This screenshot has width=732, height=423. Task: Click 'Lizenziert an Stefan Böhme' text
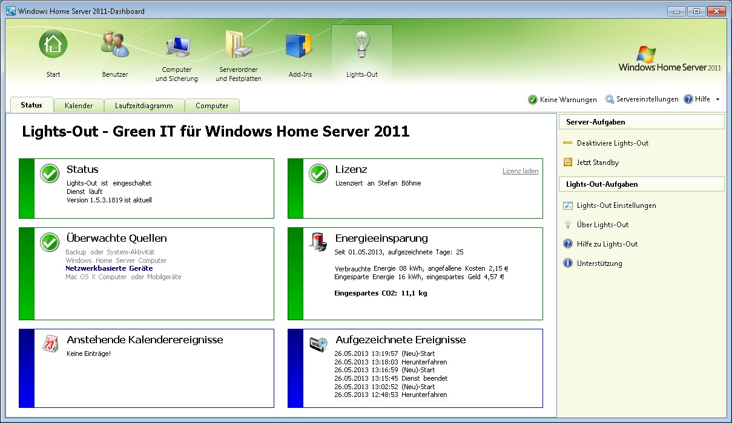pos(378,183)
